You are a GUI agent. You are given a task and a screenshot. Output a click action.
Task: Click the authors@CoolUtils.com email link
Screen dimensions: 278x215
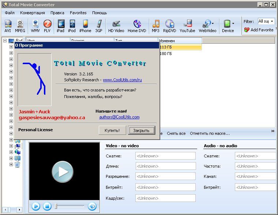(x=119, y=117)
